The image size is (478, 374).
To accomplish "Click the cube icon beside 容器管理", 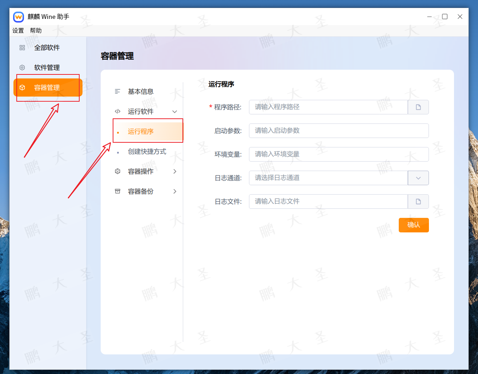I will point(22,88).
